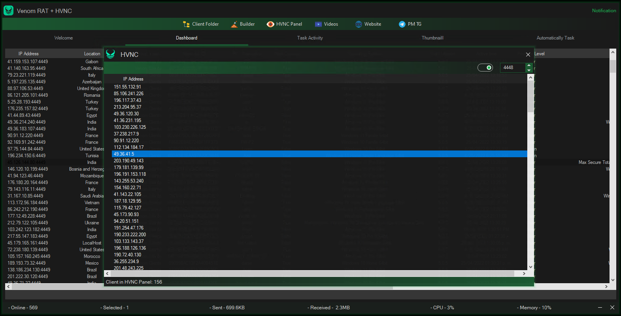The image size is (621, 316).
Task: Increase the port 4448 value with up arrow
Action: (529, 66)
